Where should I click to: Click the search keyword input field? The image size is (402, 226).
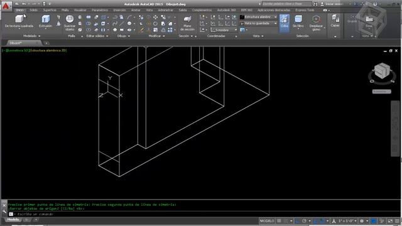click(286, 4)
